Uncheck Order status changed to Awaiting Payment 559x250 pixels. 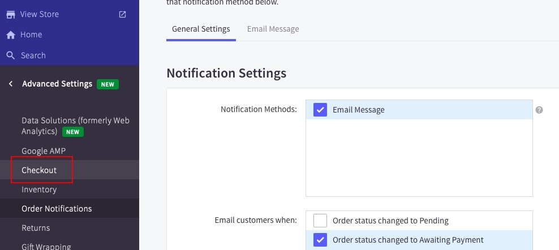click(x=320, y=240)
